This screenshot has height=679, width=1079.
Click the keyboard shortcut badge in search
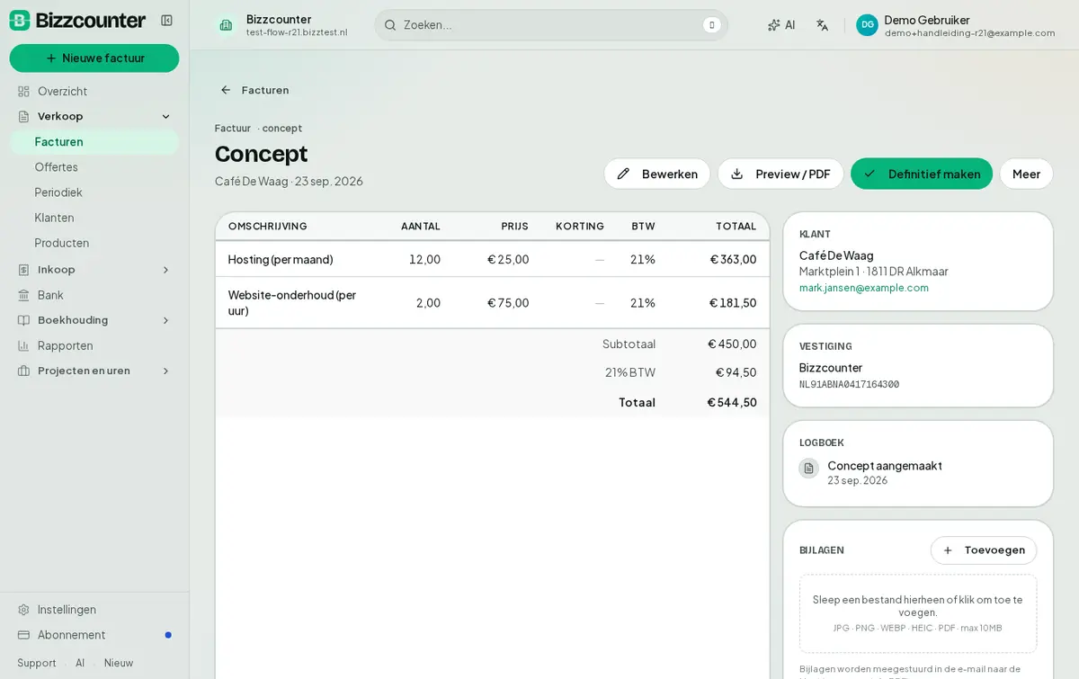click(712, 25)
